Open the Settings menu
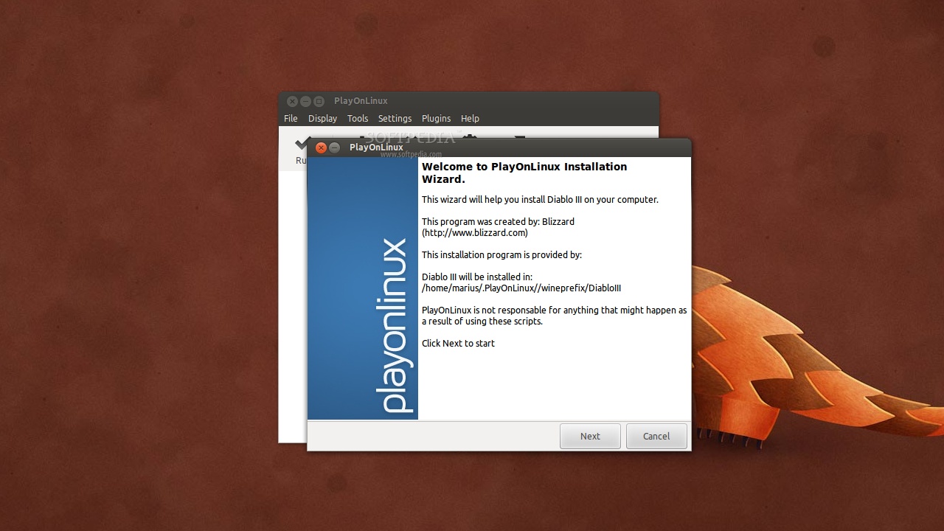Viewport: 944px width, 531px height. [395, 118]
